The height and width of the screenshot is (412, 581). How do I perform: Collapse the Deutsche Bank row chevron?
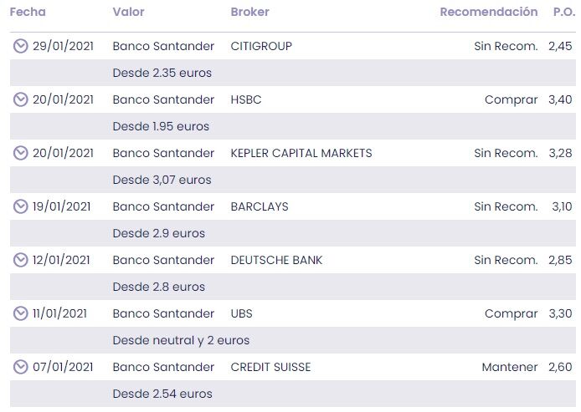click(21, 260)
